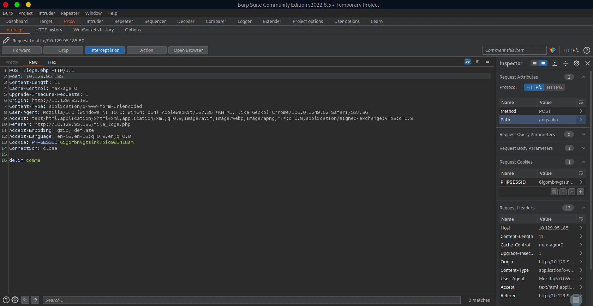This screenshot has height=306, width=593.
Task: Open the highlight color picker icon
Action: point(552,50)
